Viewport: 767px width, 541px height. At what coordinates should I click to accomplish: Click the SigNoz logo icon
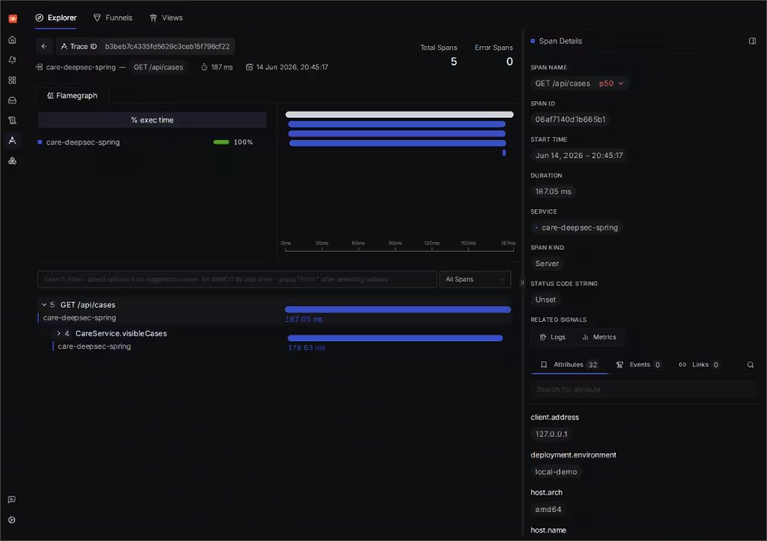pos(13,18)
